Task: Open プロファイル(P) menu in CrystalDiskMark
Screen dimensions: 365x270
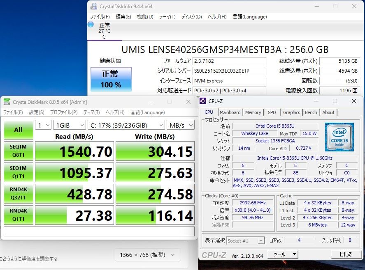Action: point(64,112)
